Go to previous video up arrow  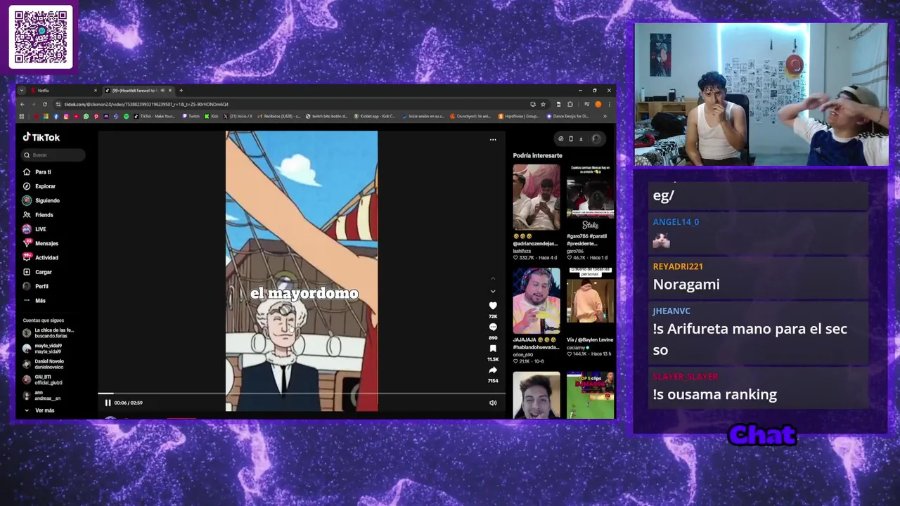point(493,279)
